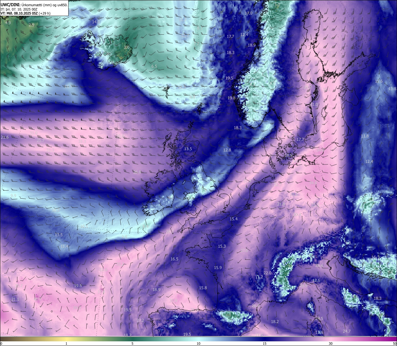Click the map value 6.5
This screenshot has height=346, width=397.
pyautogui.click(x=154, y=66)
